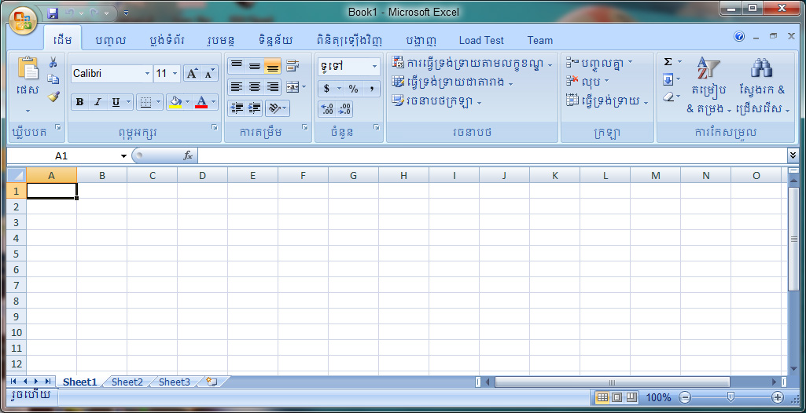806x413 pixels.
Task: Click the Copy icon in clipboard group
Action: point(53,79)
